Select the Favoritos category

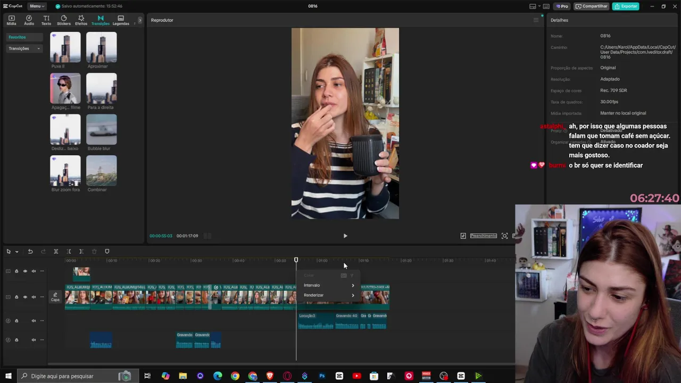click(x=24, y=37)
